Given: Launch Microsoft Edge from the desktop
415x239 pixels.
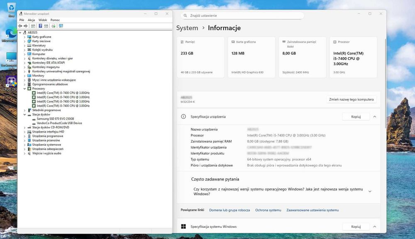Looking at the screenshot, I should pyautogui.click(x=11, y=35).
